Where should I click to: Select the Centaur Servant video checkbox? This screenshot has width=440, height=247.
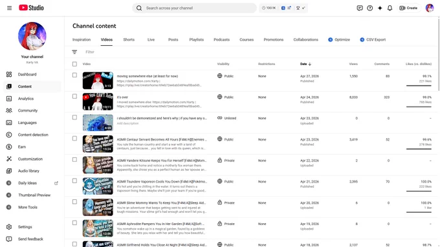[x=74, y=139]
